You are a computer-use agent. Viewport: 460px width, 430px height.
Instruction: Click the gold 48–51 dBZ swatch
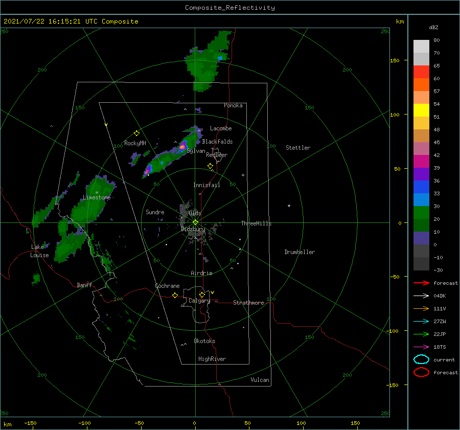click(421, 123)
